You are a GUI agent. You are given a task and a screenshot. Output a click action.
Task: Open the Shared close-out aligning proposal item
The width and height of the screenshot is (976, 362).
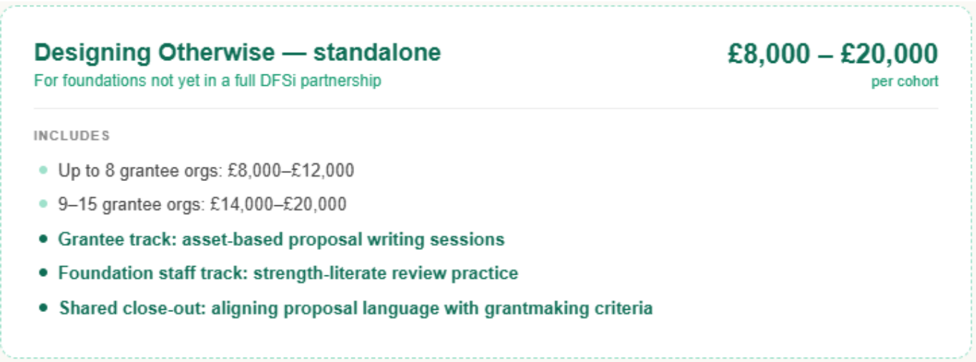point(356,308)
